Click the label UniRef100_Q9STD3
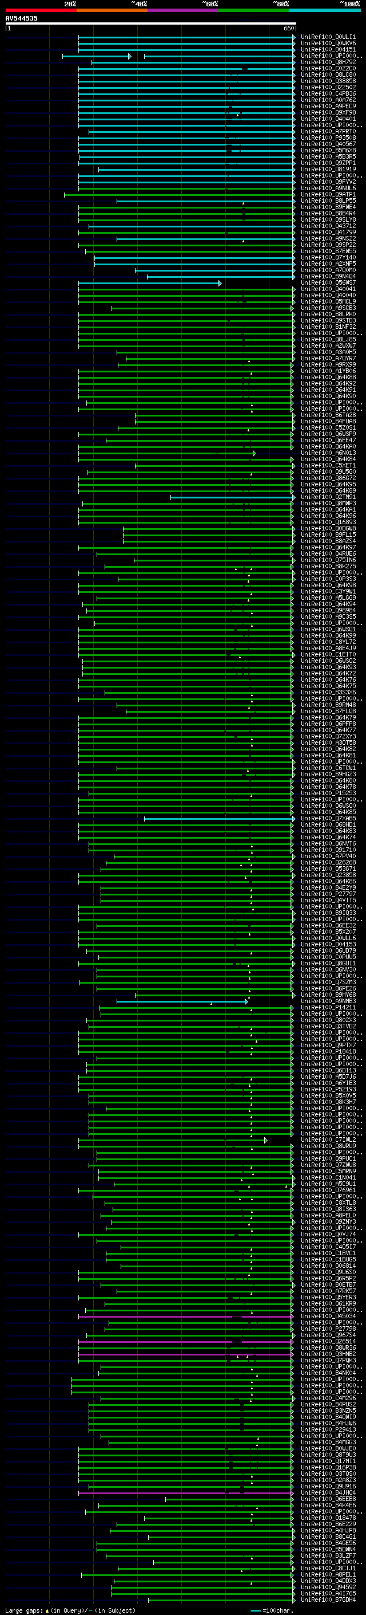 point(328,320)
